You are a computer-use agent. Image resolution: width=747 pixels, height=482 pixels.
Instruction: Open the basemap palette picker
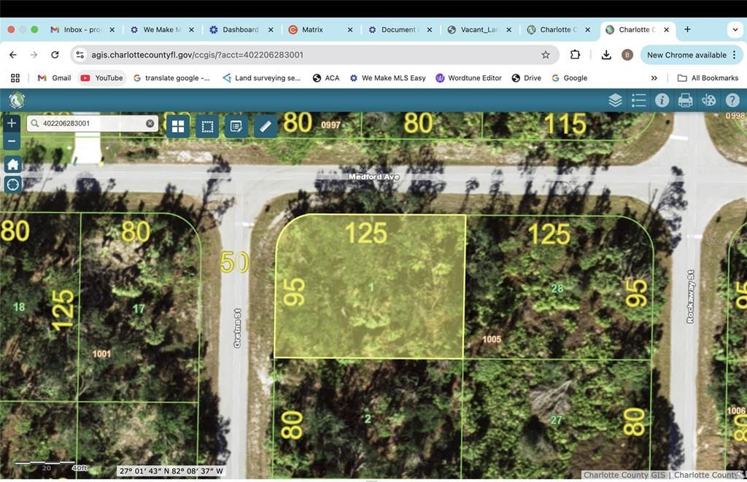tap(708, 100)
